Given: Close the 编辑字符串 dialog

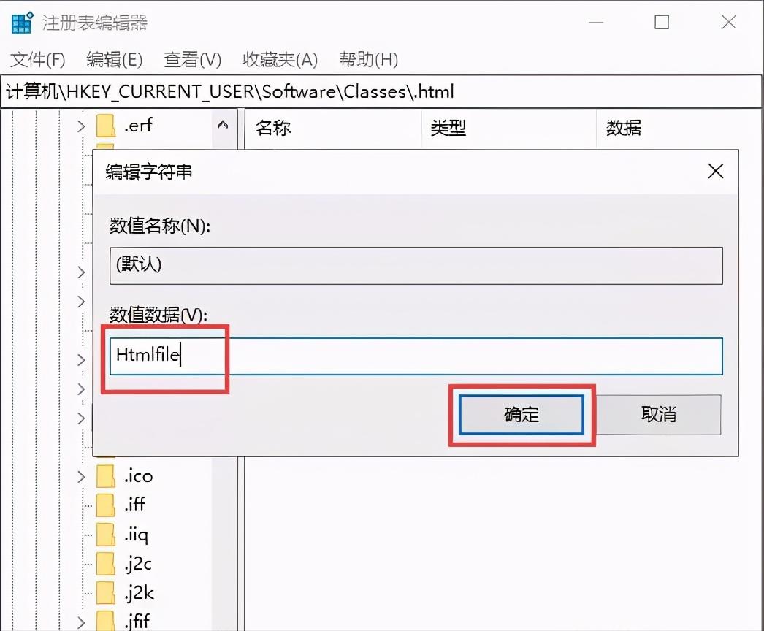Looking at the screenshot, I should [714, 171].
